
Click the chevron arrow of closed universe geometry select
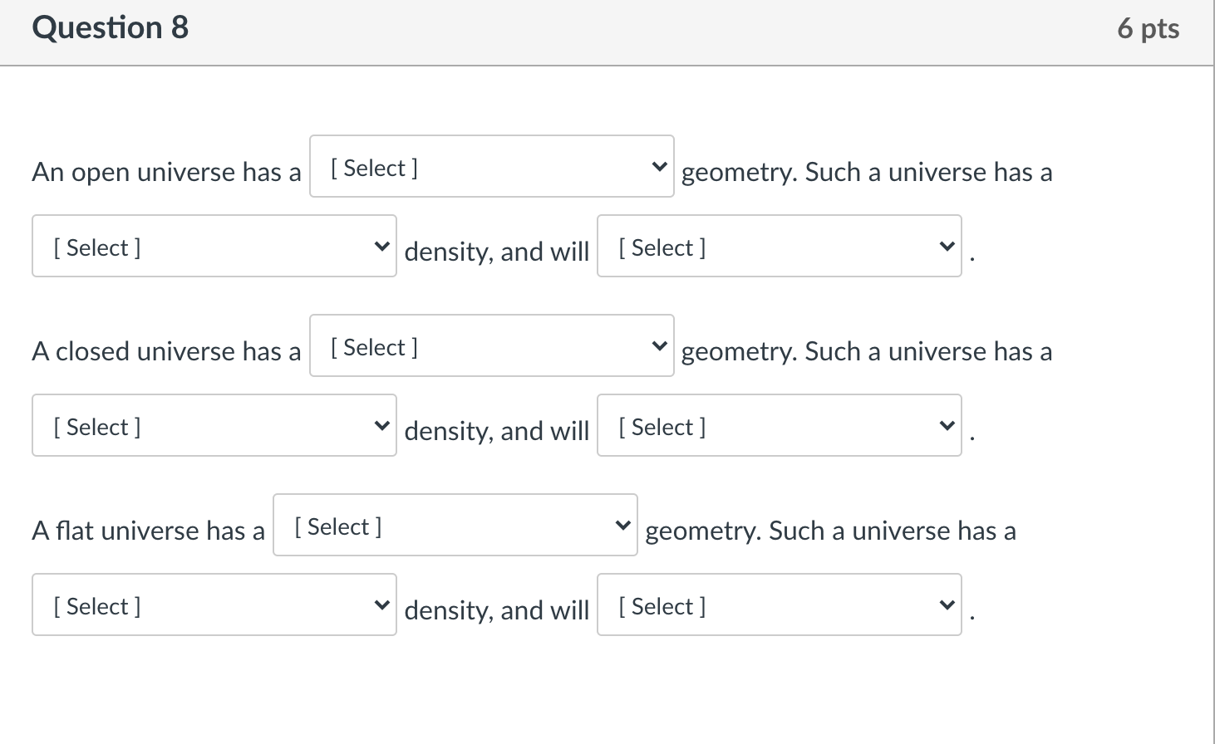tap(659, 346)
